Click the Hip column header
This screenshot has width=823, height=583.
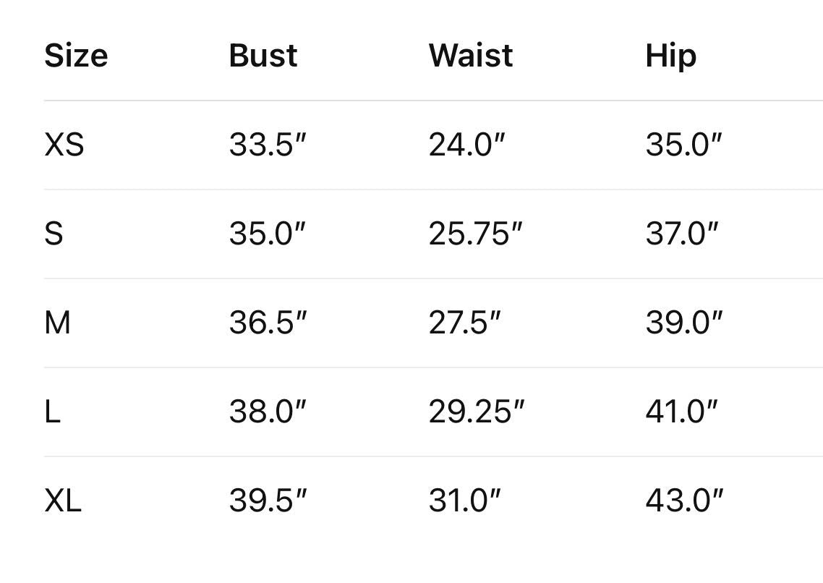tap(670, 56)
